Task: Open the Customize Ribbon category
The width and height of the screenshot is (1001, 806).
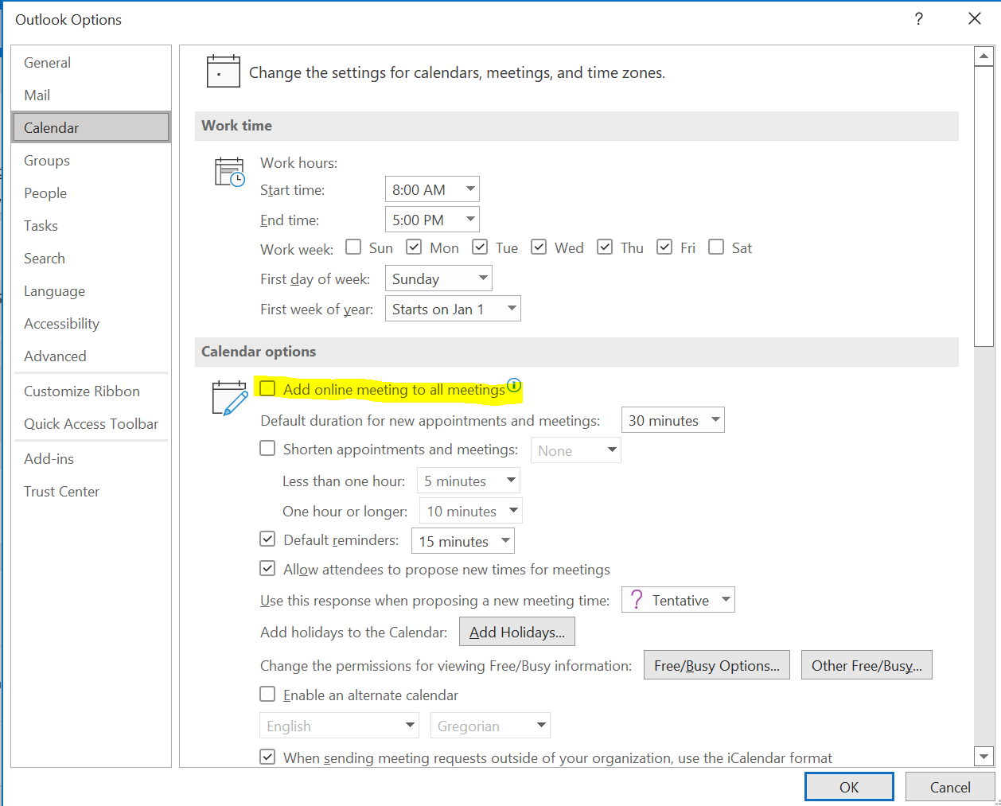Action: pyautogui.click(x=91, y=391)
